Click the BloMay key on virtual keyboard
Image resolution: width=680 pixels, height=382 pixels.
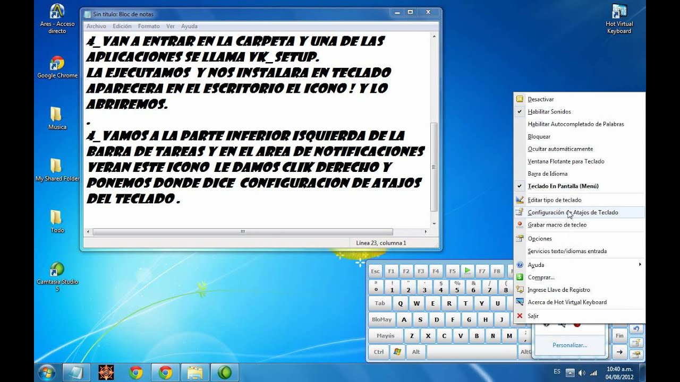[381, 319]
